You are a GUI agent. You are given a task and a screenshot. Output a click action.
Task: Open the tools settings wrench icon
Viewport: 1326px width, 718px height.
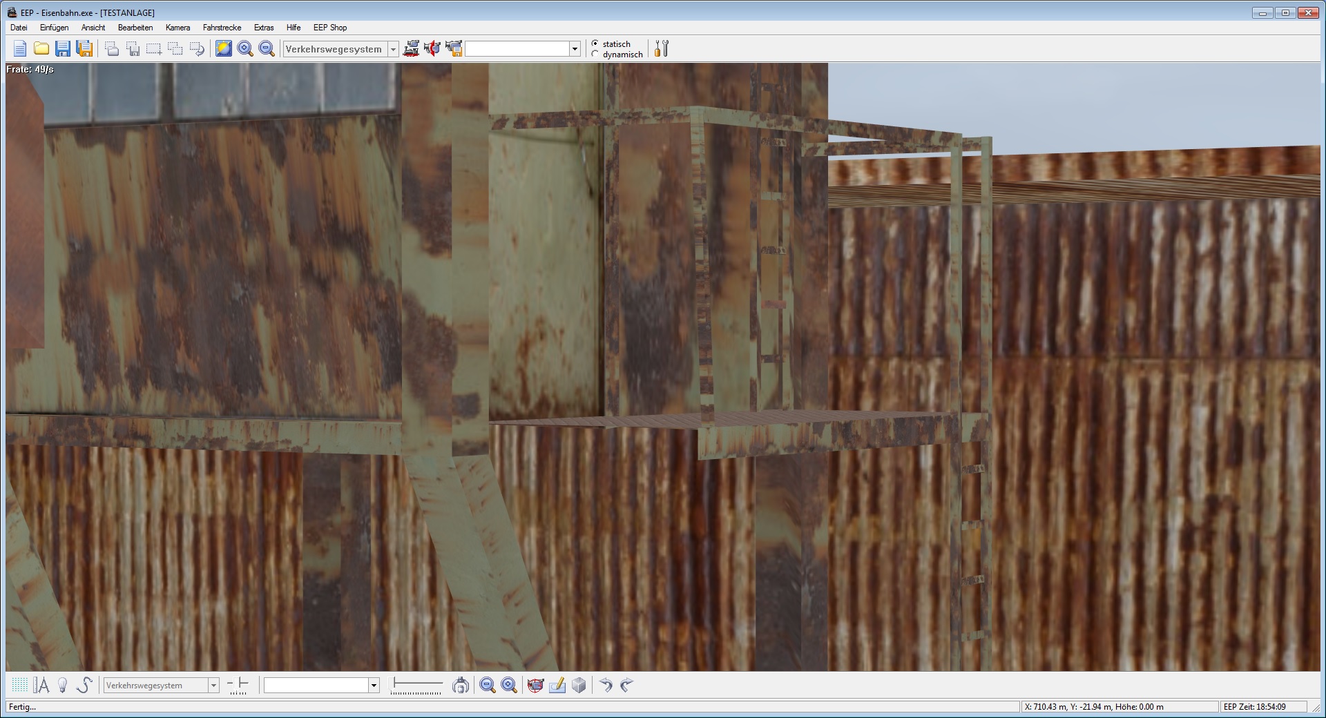point(662,48)
